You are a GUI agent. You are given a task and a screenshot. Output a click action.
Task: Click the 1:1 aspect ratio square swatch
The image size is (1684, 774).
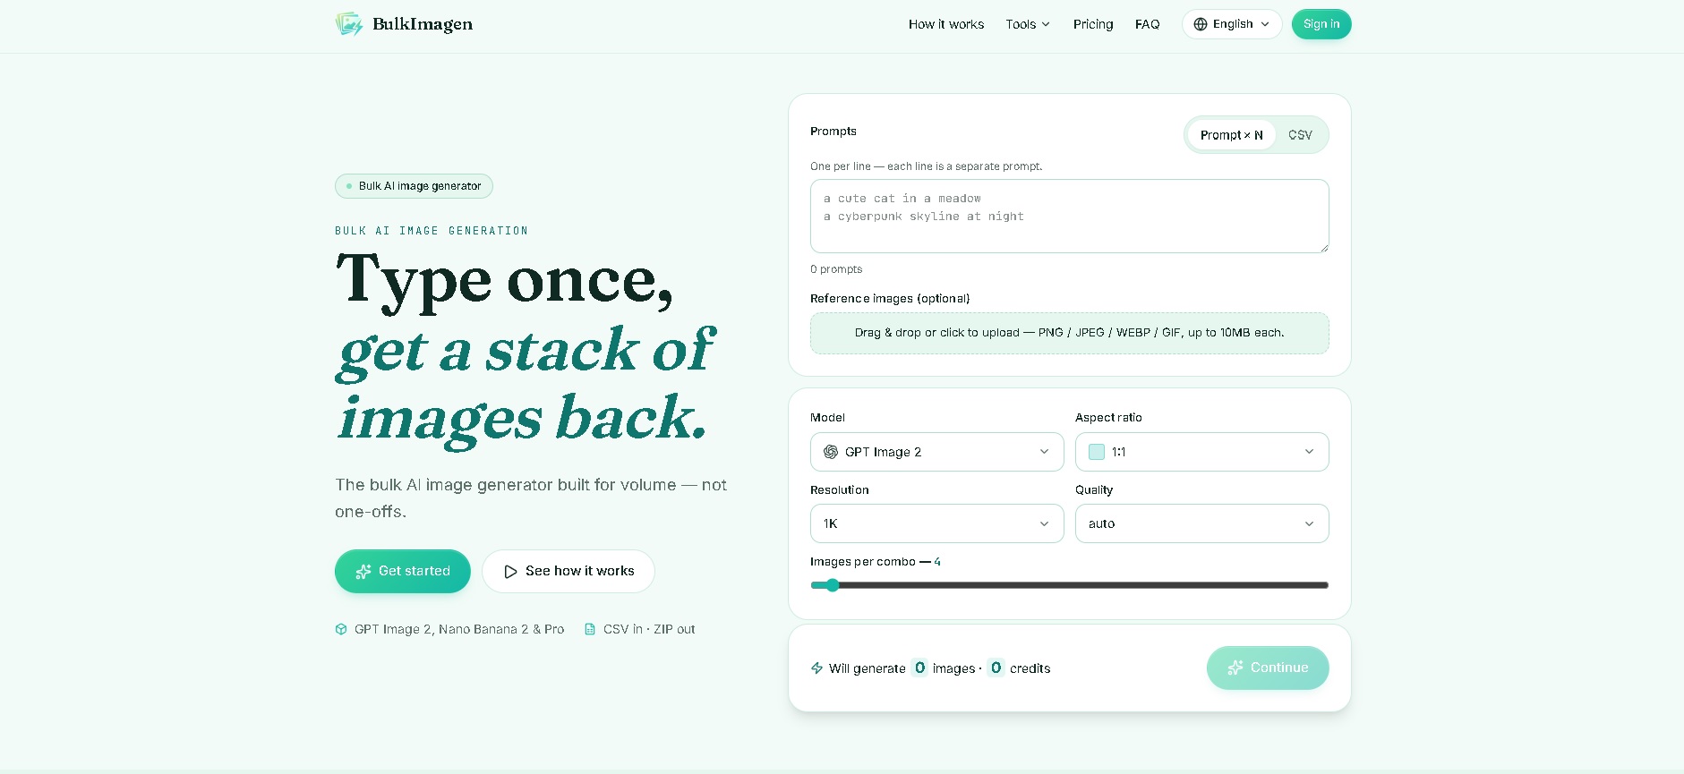click(x=1097, y=452)
